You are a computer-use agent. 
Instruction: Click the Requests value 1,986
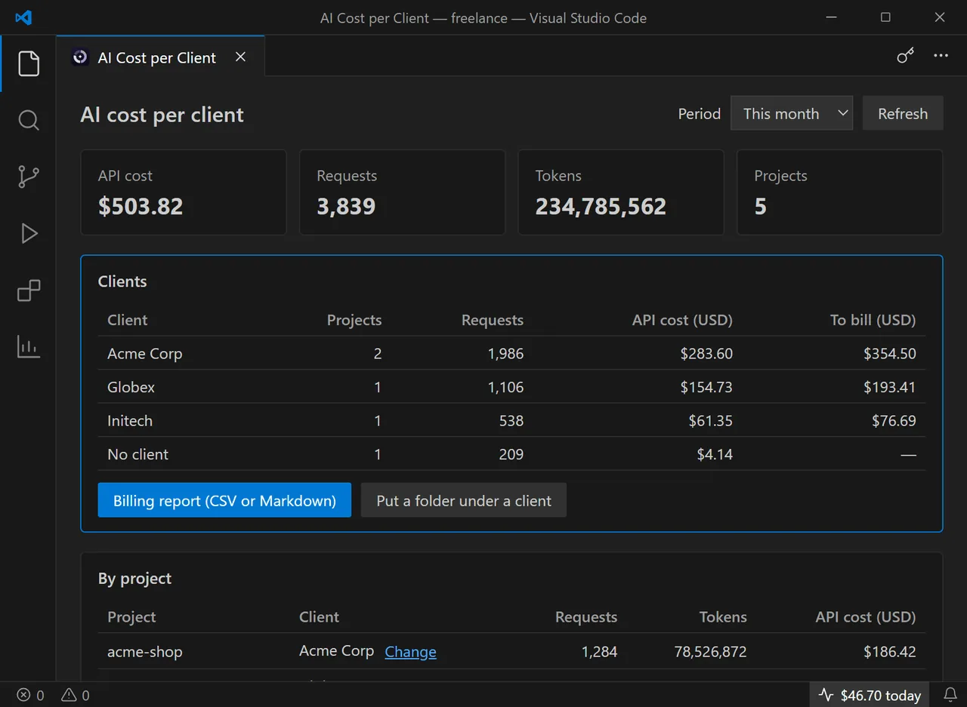click(x=505, y=353)
